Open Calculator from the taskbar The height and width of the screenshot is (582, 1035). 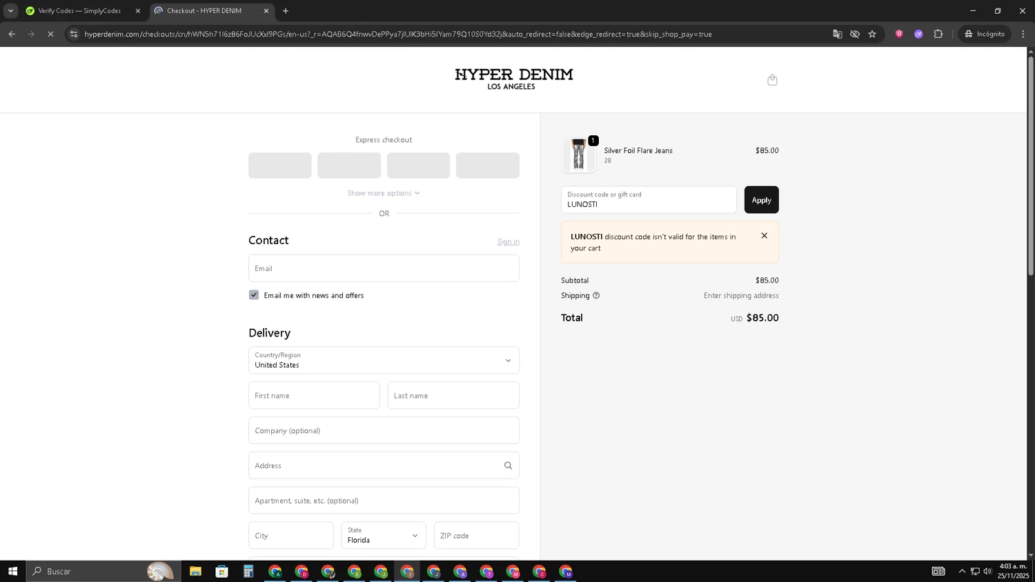pyautogui.click(x=248, y=571)
